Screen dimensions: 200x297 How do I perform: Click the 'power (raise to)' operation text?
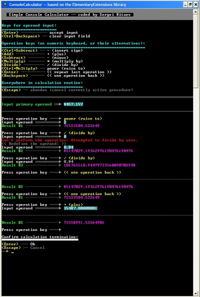pyautogui.click(x=83, y=118)
